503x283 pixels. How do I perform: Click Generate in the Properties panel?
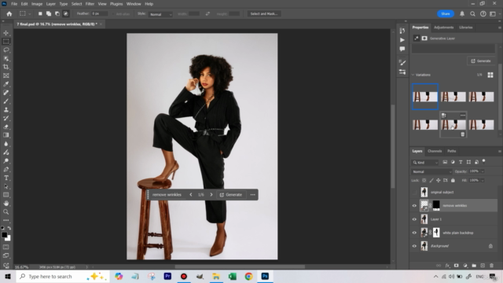click(x=481, y=61)
